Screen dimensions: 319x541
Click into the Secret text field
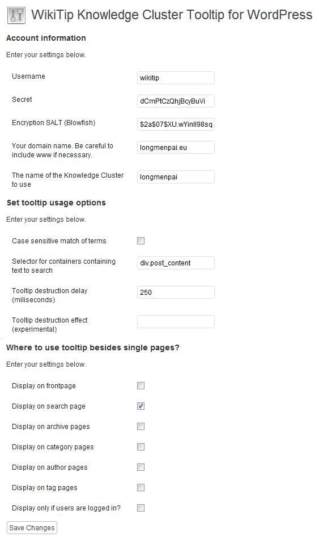pos(176,101)
